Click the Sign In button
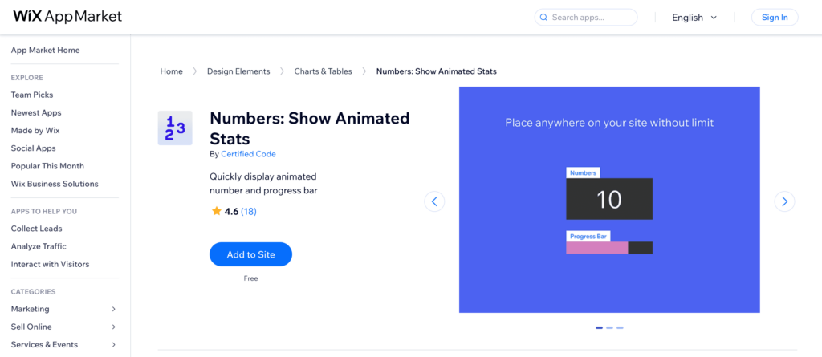 [775, 18]
